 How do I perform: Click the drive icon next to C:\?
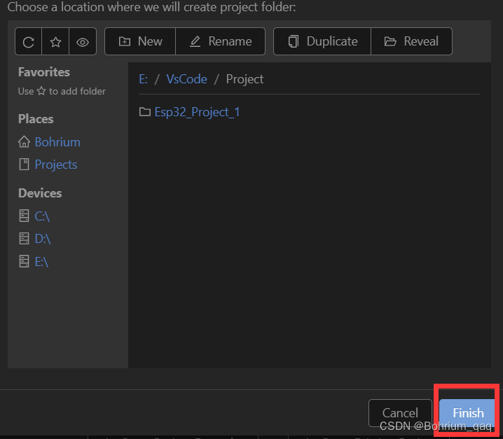click(x=24, y=216)
